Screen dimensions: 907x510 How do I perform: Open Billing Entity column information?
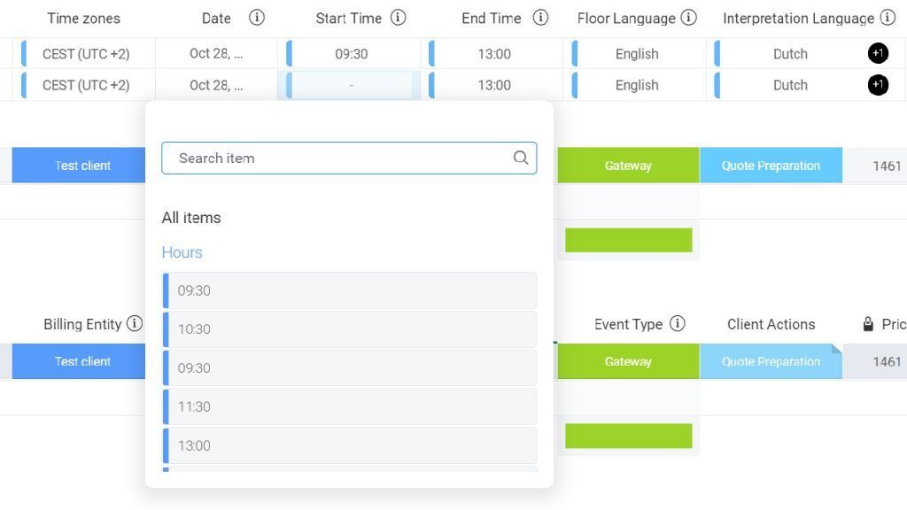136,324
